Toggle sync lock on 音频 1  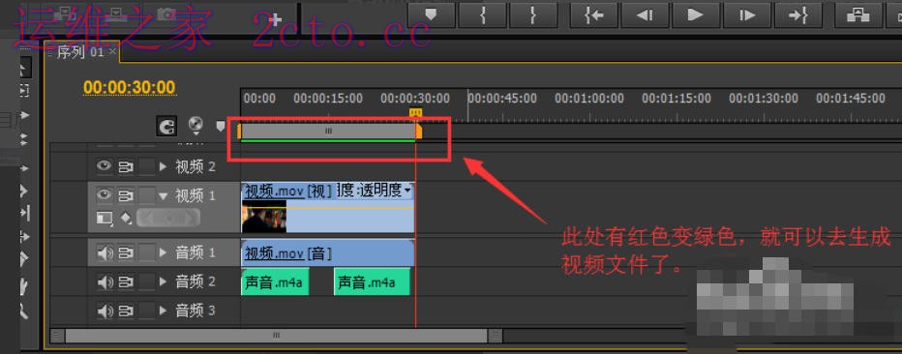pyautogui.click(x=126, y=252)
